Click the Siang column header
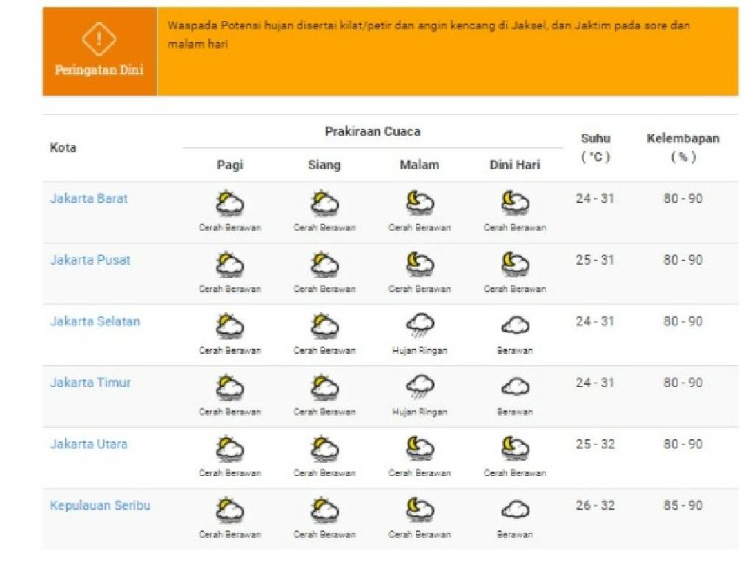This screenshot has height=565, width=754. (325, 165)
